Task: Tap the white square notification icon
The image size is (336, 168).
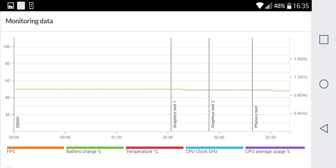Action: pyautogui.click(x=21, y=6)
